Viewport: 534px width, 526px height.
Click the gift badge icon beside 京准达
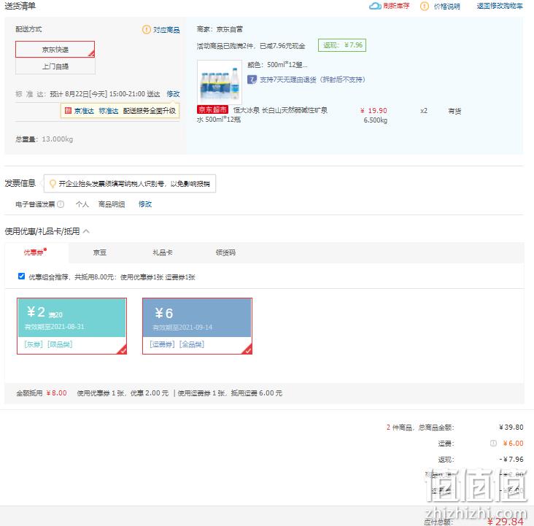pos(68,110)
